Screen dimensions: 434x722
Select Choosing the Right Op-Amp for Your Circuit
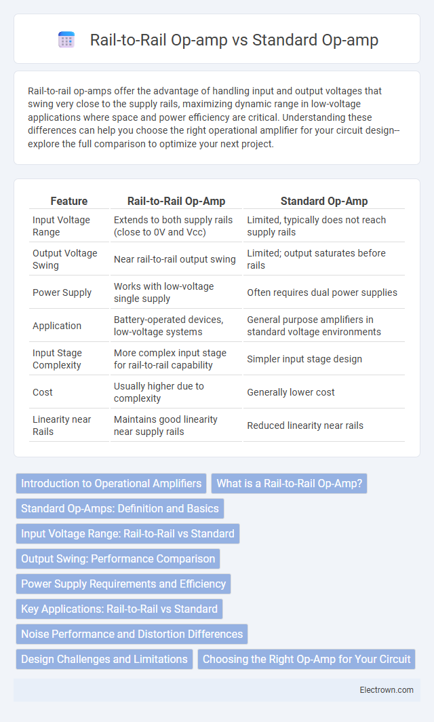[307, 659]
